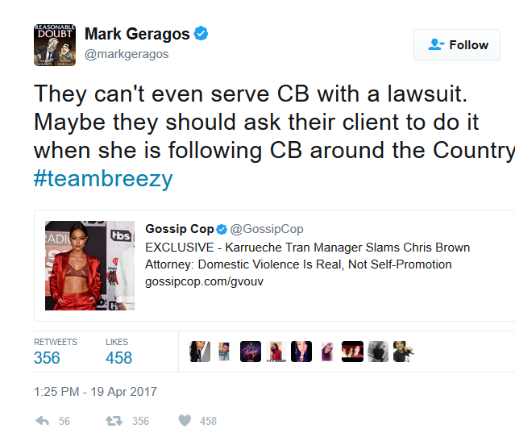Open the @GossipCop handle

point(267,229)
